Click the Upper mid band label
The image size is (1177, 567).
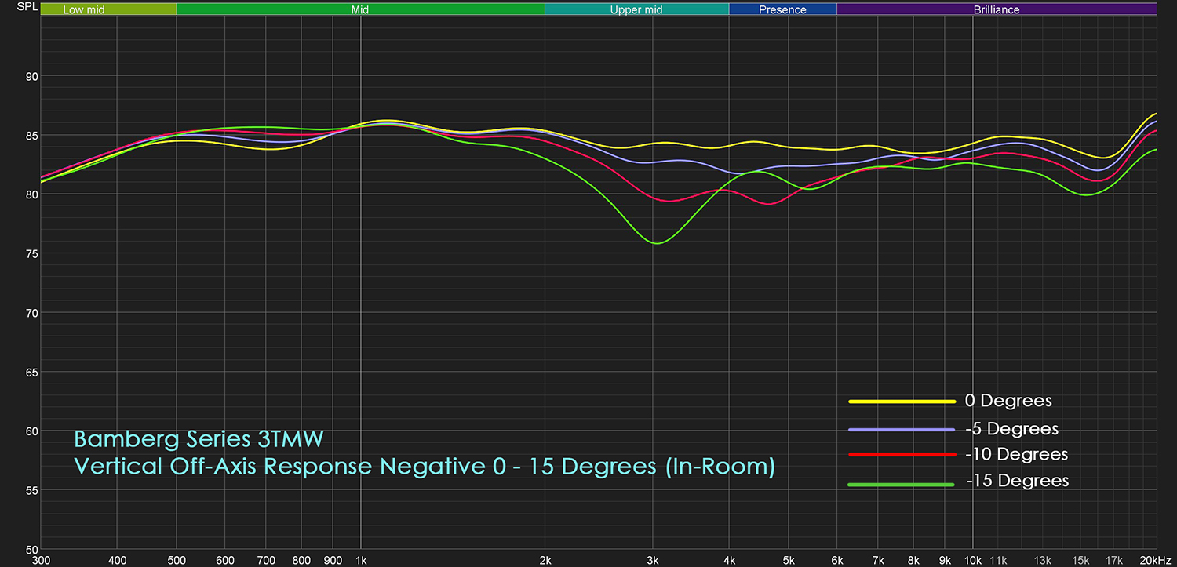tap(636, 10)
